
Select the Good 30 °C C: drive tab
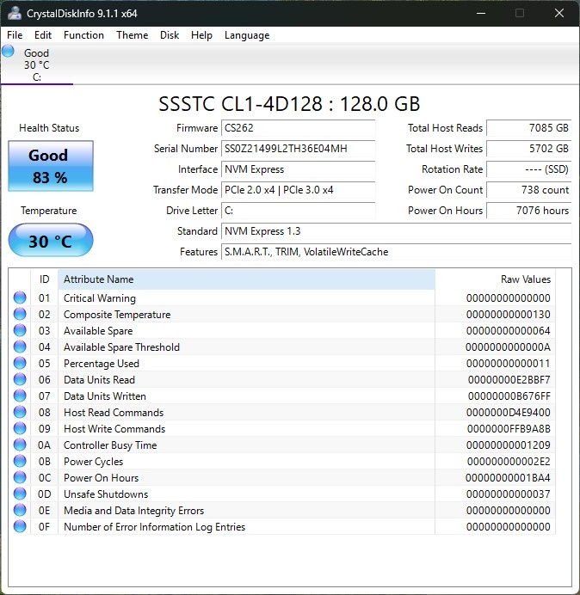click(x=37, y=65)
